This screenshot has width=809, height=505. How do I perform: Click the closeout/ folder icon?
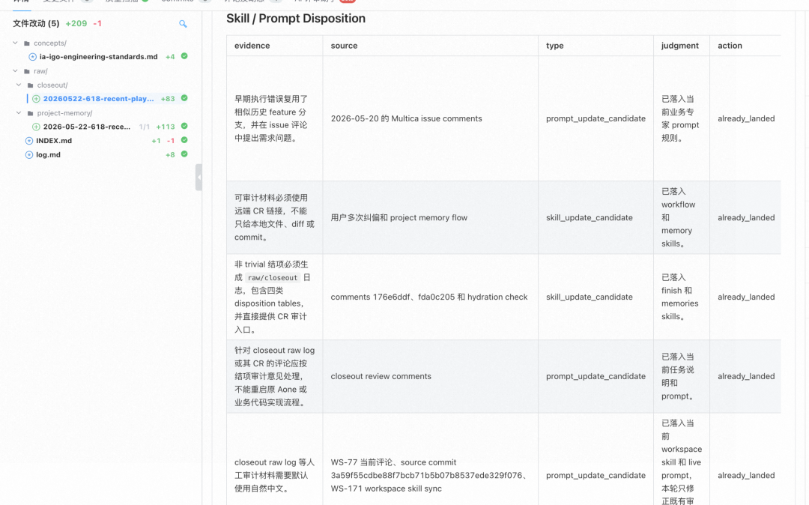click(31, 85)
